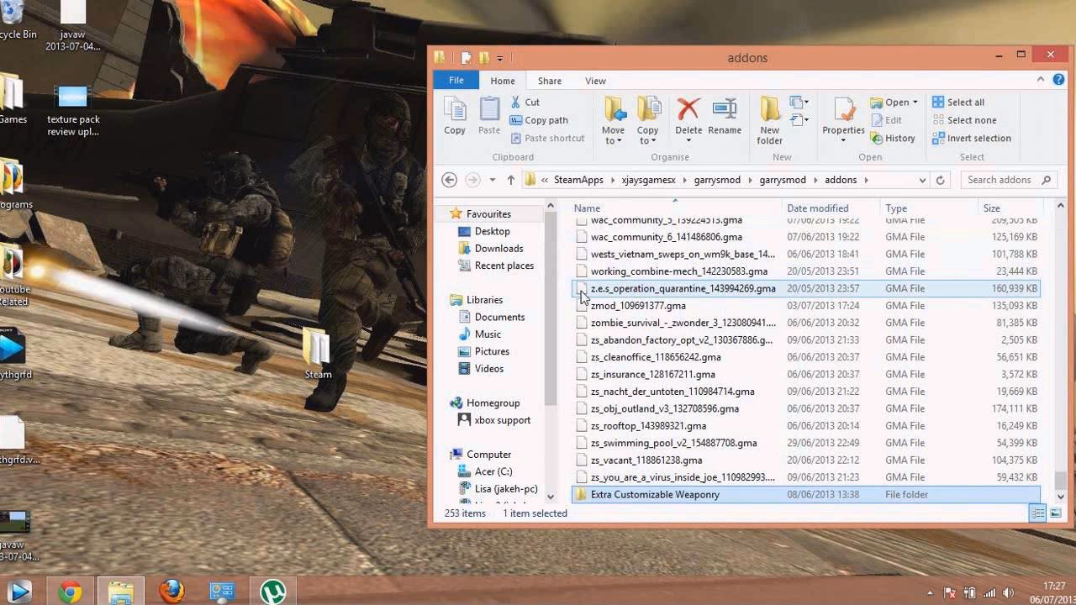
Task: Select zs_vacant_118861238.gma file
Action: 805,460
